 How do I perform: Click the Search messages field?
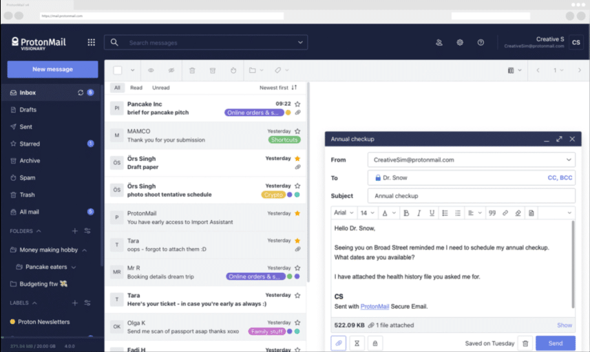[210, 43]
